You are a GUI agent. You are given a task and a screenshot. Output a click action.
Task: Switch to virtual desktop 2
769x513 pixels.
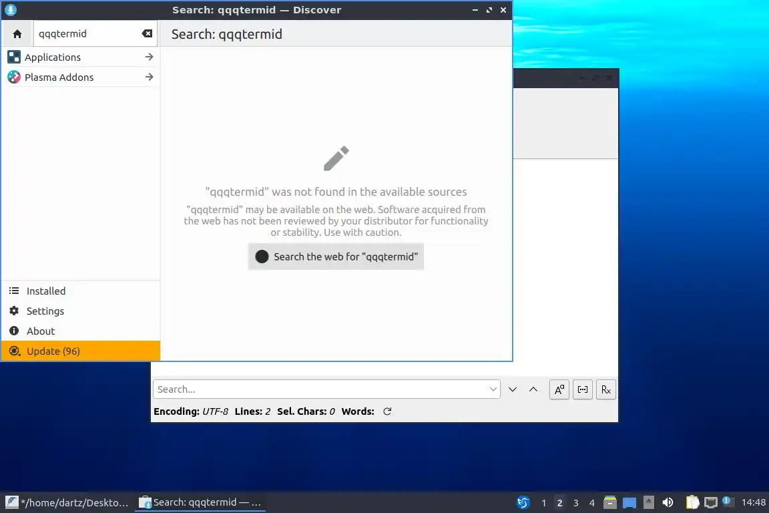pyautogui.click(x=559, y=503)
